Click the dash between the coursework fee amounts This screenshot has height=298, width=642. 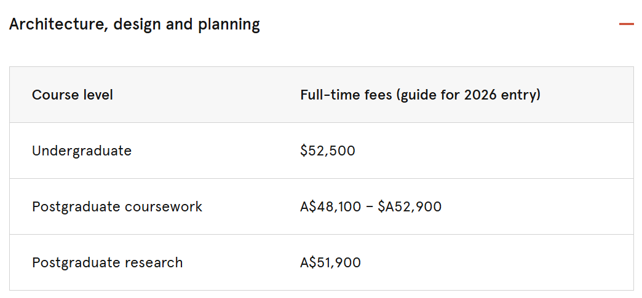click(x=370, y=206)
